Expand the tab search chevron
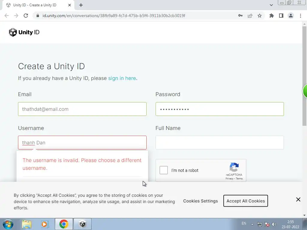 [271, 5]
